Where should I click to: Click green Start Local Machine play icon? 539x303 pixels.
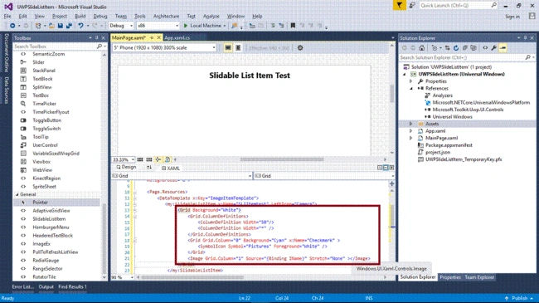pyautogui.click(x=186, y=26)
